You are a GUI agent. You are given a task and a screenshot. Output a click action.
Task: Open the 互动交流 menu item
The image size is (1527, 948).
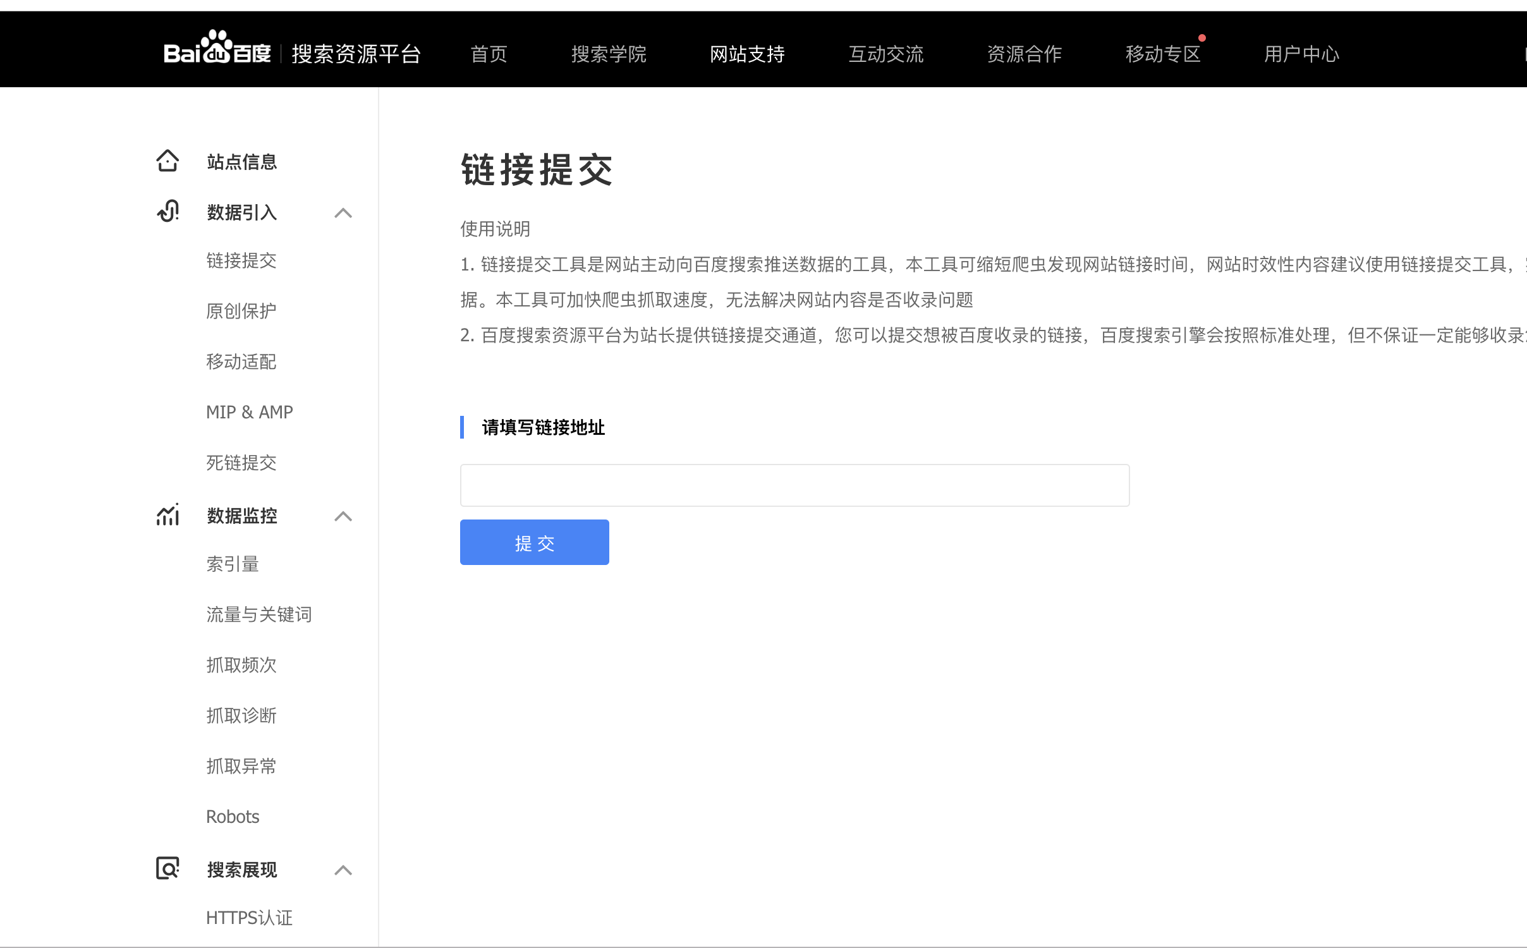(x=886, y=54)
